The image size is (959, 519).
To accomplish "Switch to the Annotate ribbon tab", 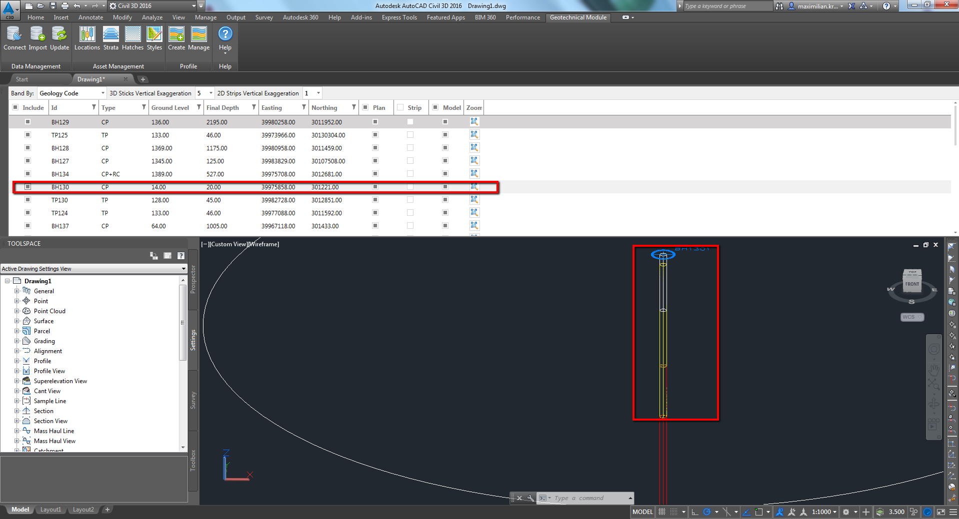I will 90,17.
